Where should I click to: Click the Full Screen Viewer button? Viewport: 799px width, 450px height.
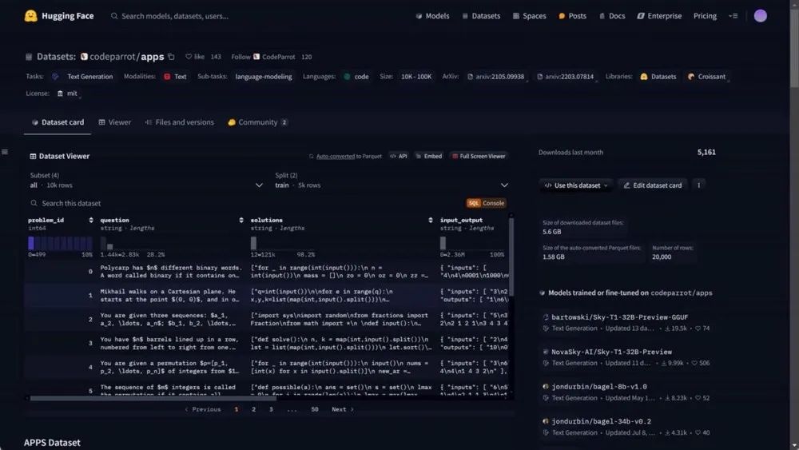coord(479,156)
